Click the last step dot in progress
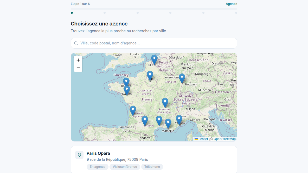The width and height of the screenshot is (308, 173). pos(236,13)
